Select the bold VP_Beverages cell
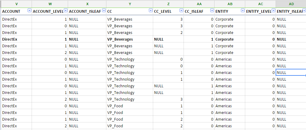 pos(130,39)
